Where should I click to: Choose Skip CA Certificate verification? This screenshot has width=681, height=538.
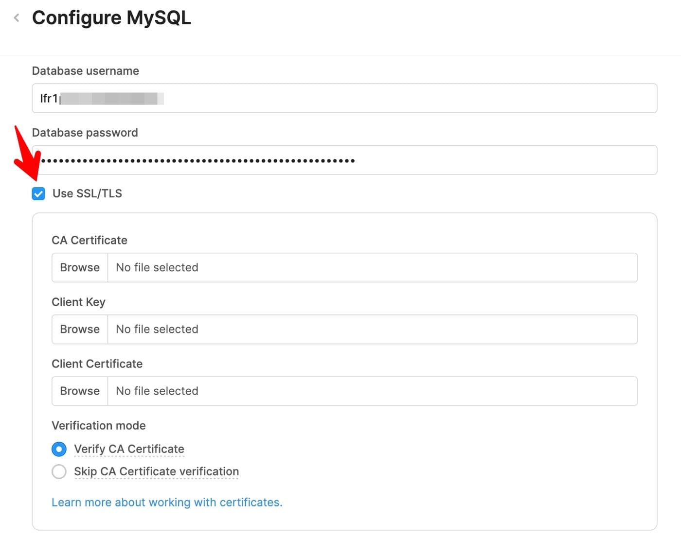[59, 471]
